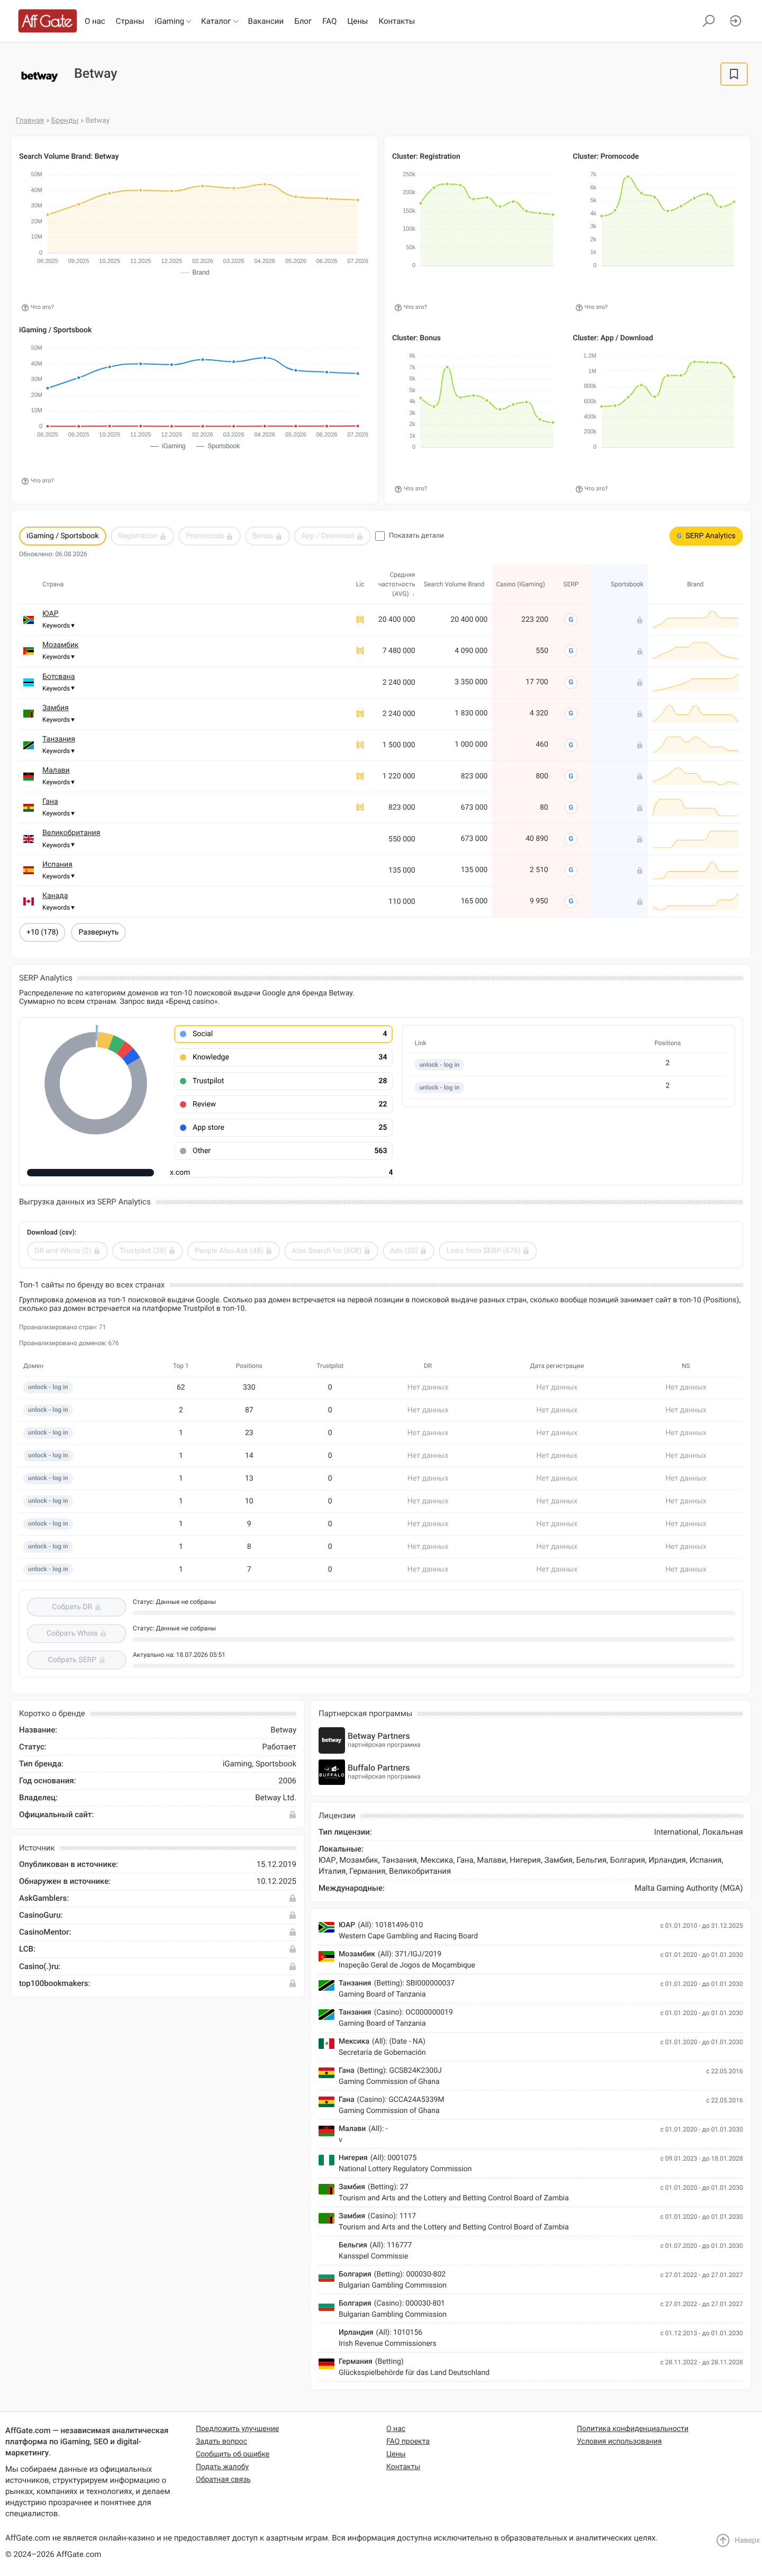Click the +10 (178) button
Image resolution: width=762 pixels, height=2576 pixels.
(x=42, y=932)
